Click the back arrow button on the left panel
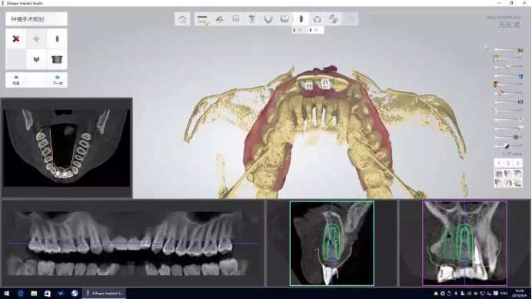 tap(15, 80)
